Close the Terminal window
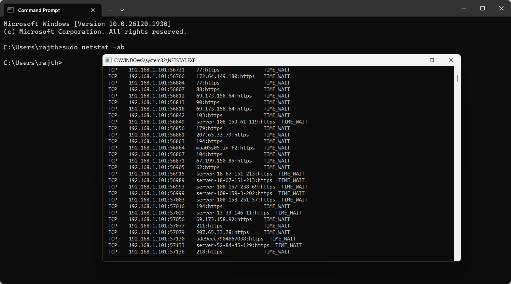The height and width of the screenshot is (284, 511). tap(501, 8)
